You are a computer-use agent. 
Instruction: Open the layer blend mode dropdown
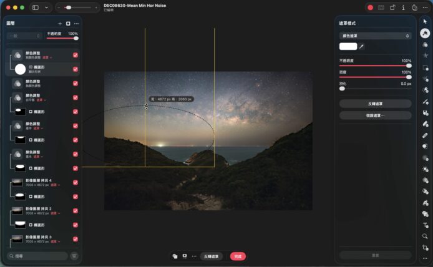[x=25, y=36]
